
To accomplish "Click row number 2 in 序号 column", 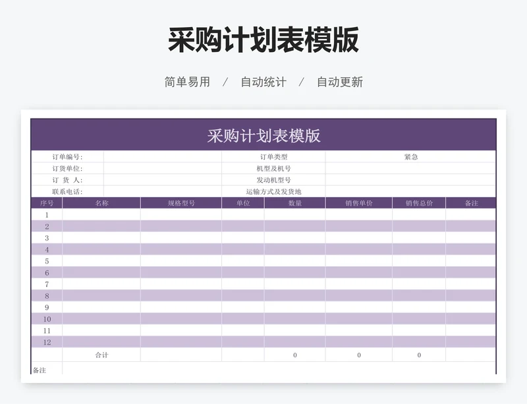I will [47, 227].
